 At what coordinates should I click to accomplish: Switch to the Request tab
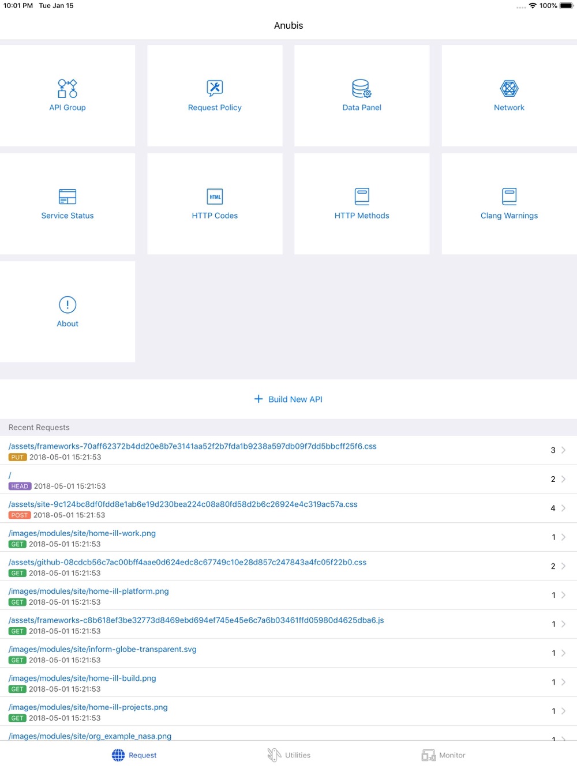(x=134, y=755)
